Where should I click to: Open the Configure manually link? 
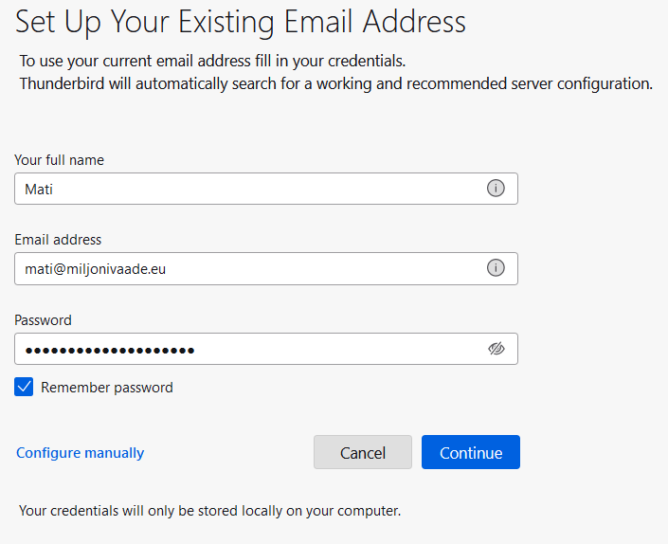pos(81,453)
